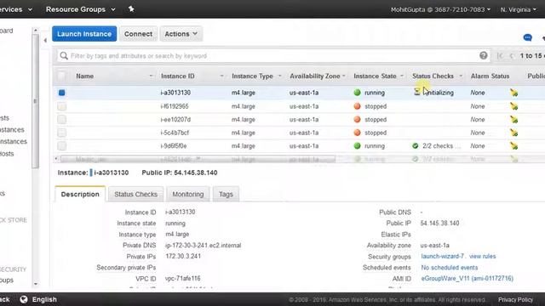Sort by the Instance State column header
545x306 pixels.
coord(375,76)
